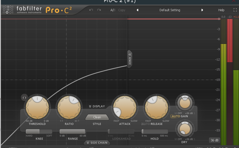Select the previous preset arrow
The image size is (239, 148).
(x=137, y=10)
